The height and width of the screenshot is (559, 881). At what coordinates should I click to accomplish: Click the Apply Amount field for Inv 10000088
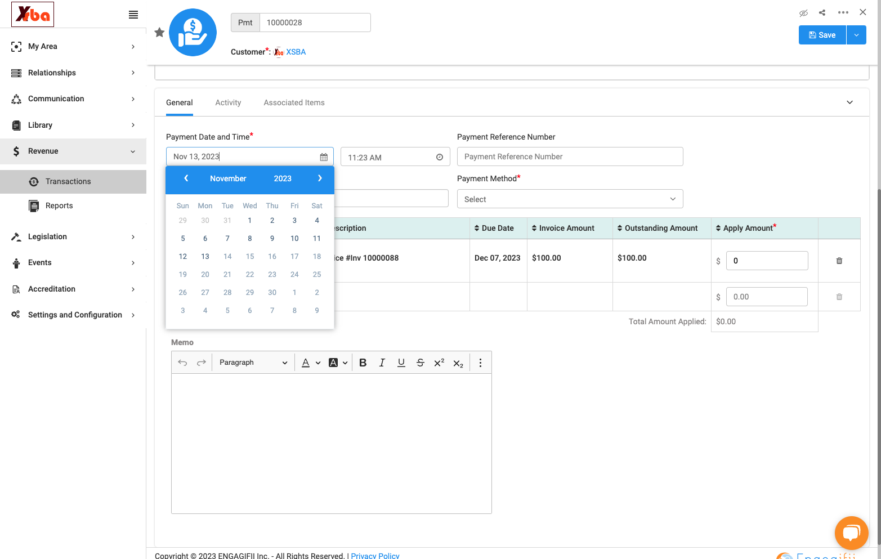[767, 261]
